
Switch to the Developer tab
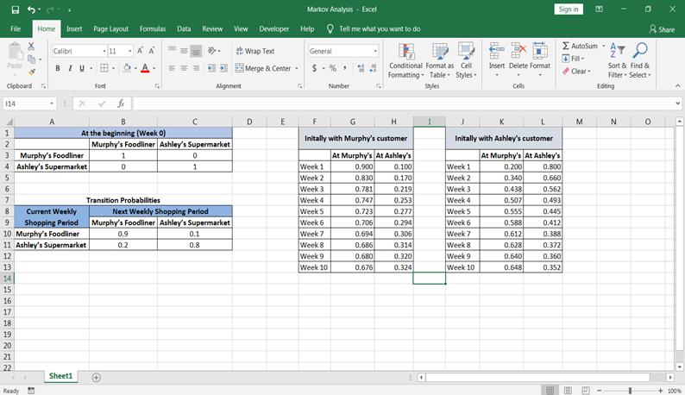coord(273,28)
